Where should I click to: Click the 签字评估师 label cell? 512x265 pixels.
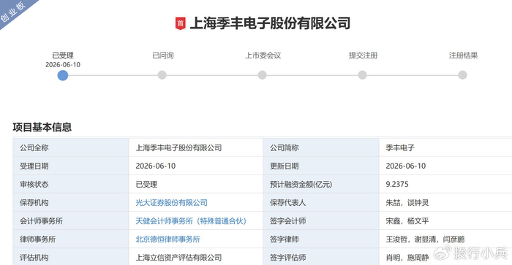[x=321, y=256]
